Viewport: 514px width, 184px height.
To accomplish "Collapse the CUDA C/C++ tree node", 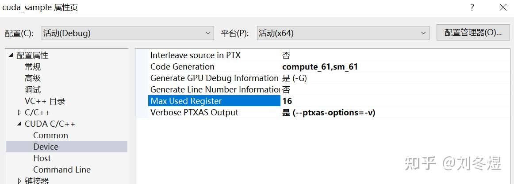I will pyautogui.click(x=19, y=124).
